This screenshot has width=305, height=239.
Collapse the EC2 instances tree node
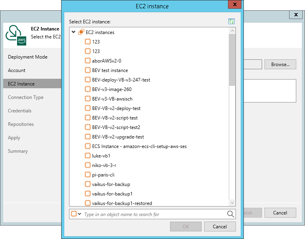[x=73, y=32]
